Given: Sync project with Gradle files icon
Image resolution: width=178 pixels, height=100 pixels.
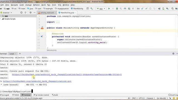Looking at the screenshot, I should pos(159,9).
